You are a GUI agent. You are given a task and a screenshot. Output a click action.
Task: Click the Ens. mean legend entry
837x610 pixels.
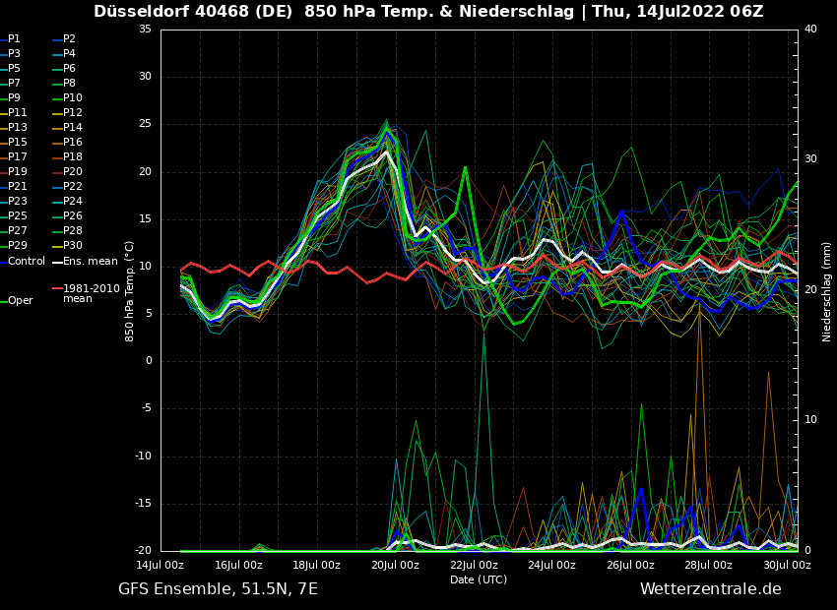[90, 261]
